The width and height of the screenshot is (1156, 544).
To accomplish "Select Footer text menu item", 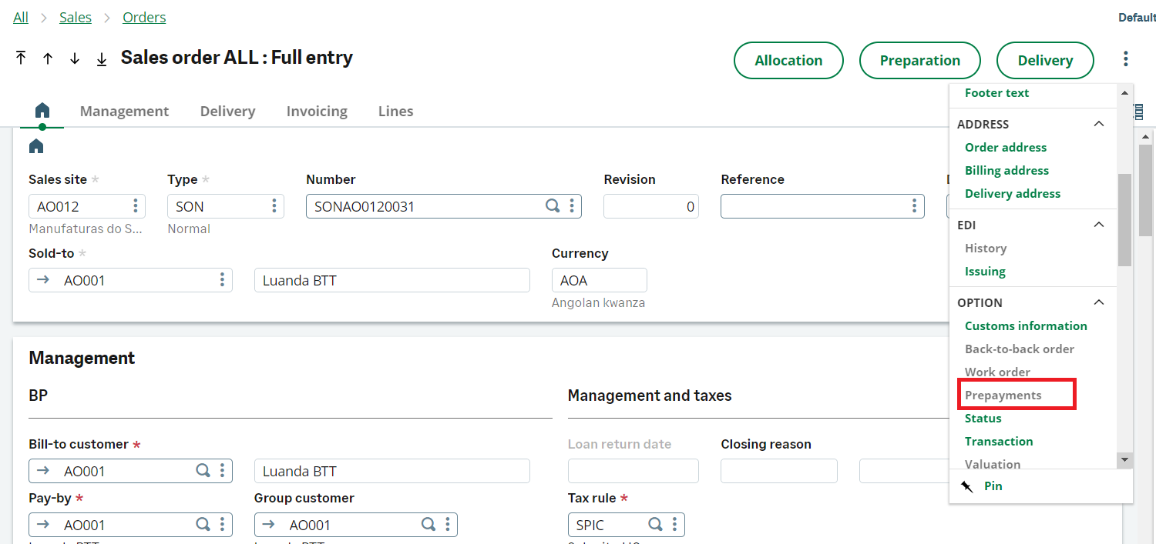I will 996,92.
